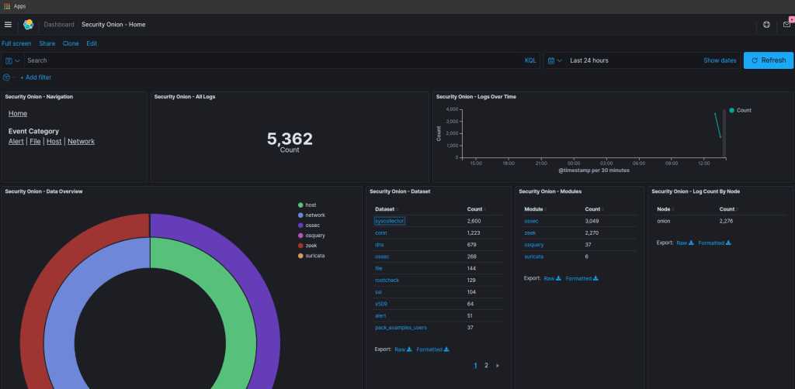Viewport: 795px width, 389px height.
Task: Click the green host legend color dot
Action: click(300, 205)
